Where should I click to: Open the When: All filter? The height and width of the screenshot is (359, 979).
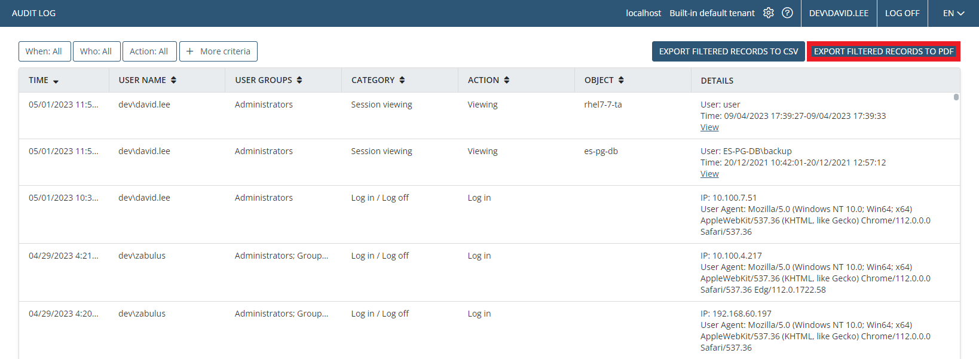click(44, 51)
